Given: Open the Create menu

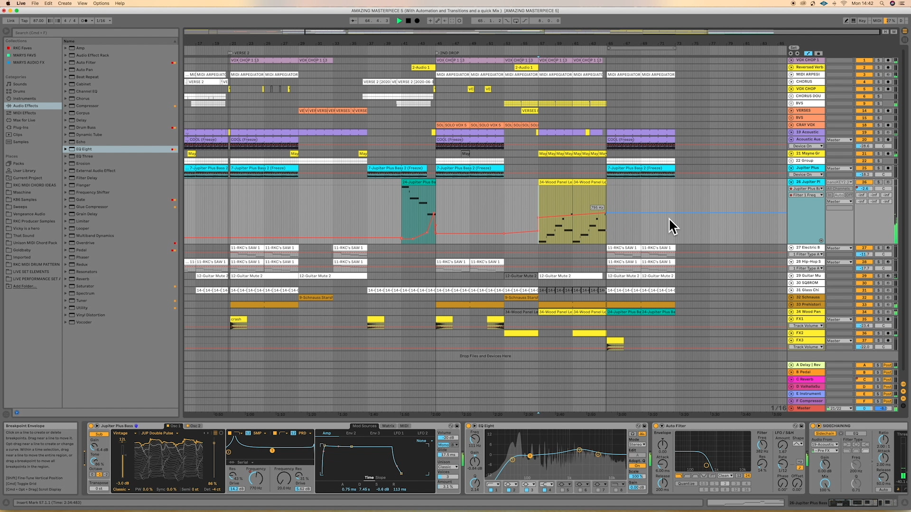Looking at the screenshot, I should click(x=65, y=3).
